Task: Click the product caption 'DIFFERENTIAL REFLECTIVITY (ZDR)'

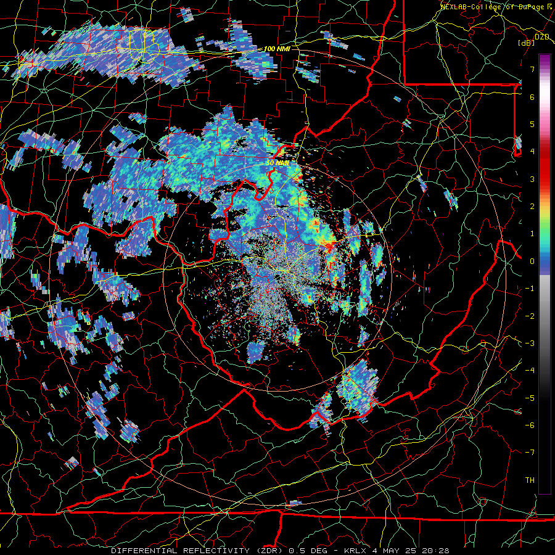Action: (x=198, y=551)
